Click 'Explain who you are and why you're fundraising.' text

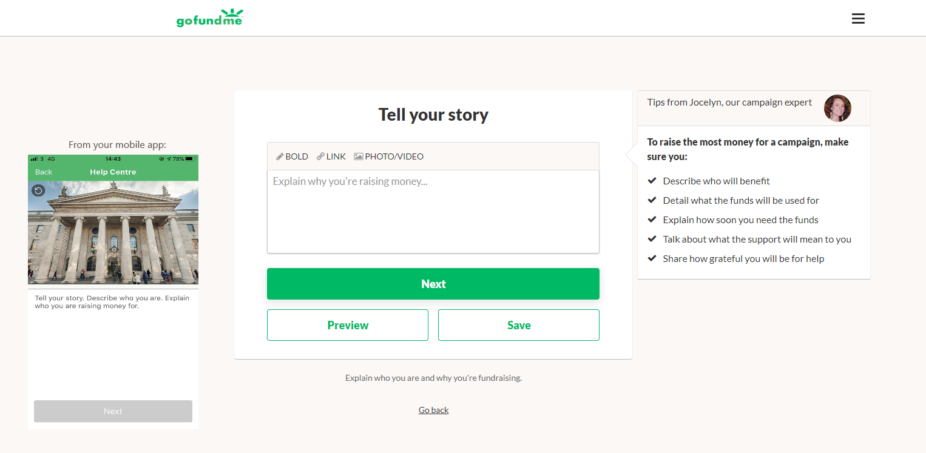point(433,378)
